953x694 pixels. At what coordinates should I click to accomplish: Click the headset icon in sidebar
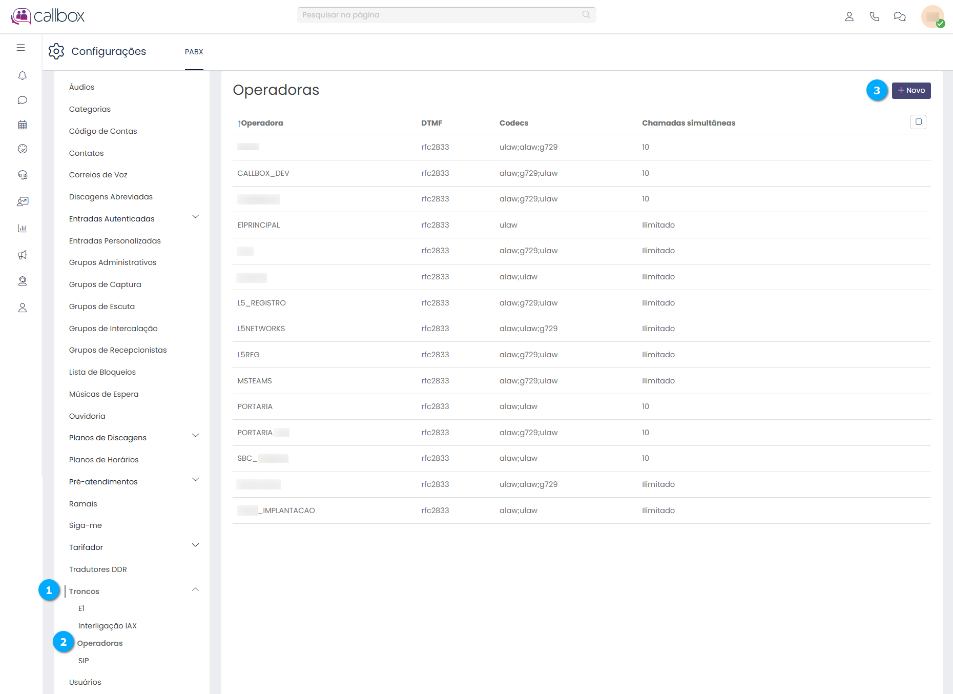[22, 175]
